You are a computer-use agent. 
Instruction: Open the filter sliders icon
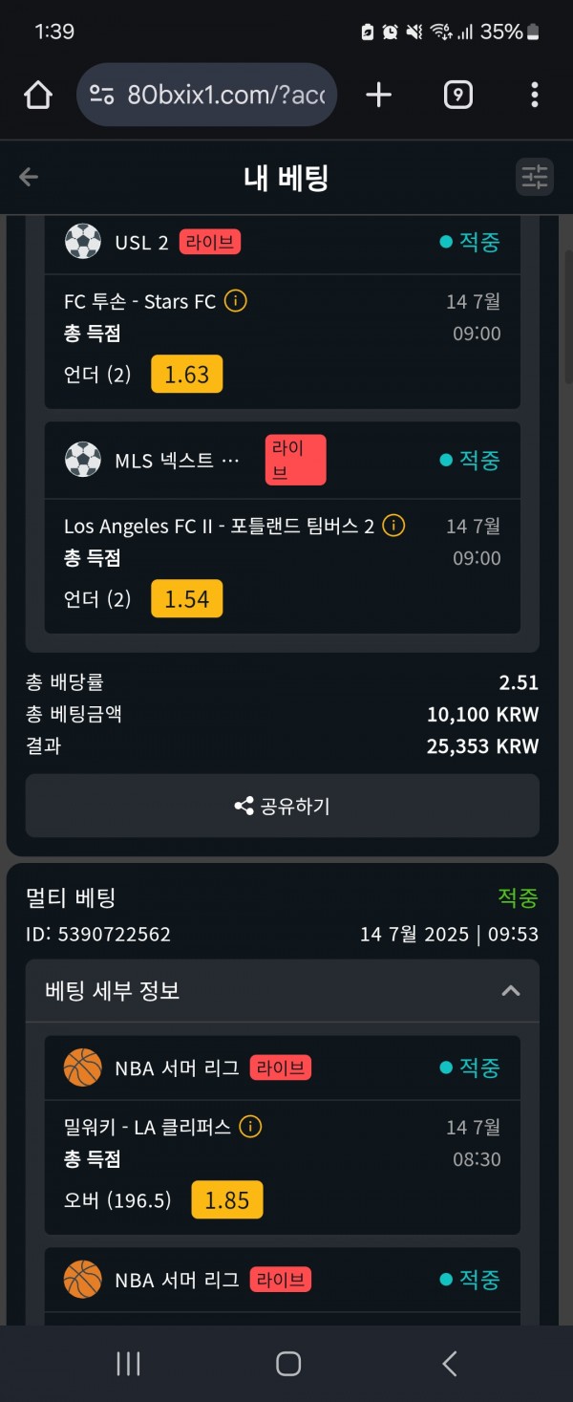coord(535,177)
